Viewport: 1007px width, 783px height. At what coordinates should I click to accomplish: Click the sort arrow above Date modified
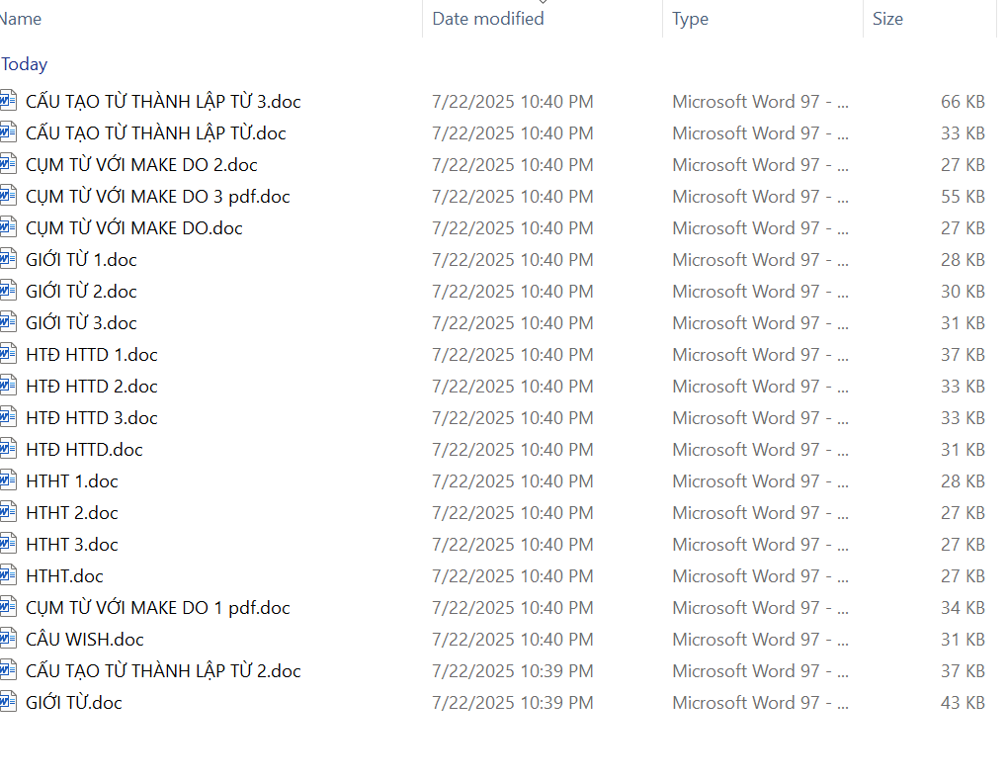click(x=543, y=3)
